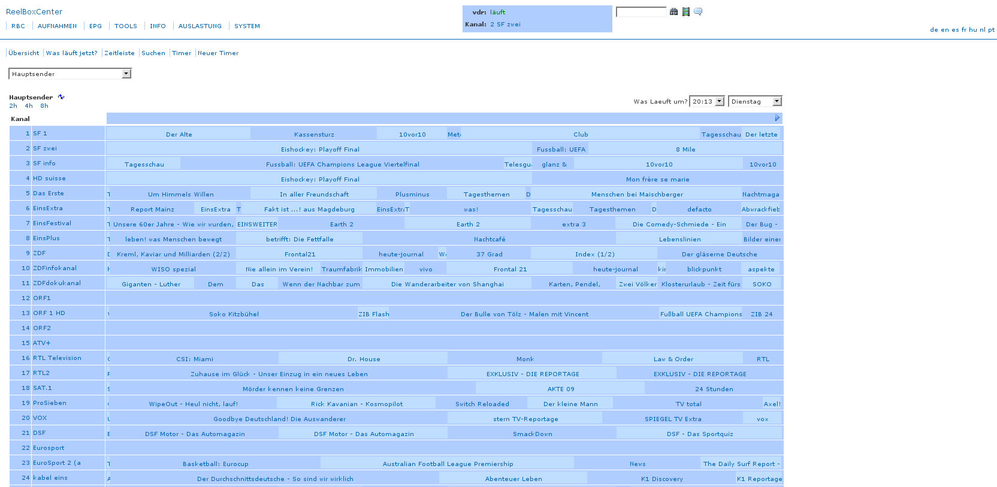
Task: Select channel SF 1
Action: (40, 134)
